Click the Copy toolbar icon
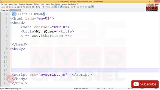 [24, 7]
